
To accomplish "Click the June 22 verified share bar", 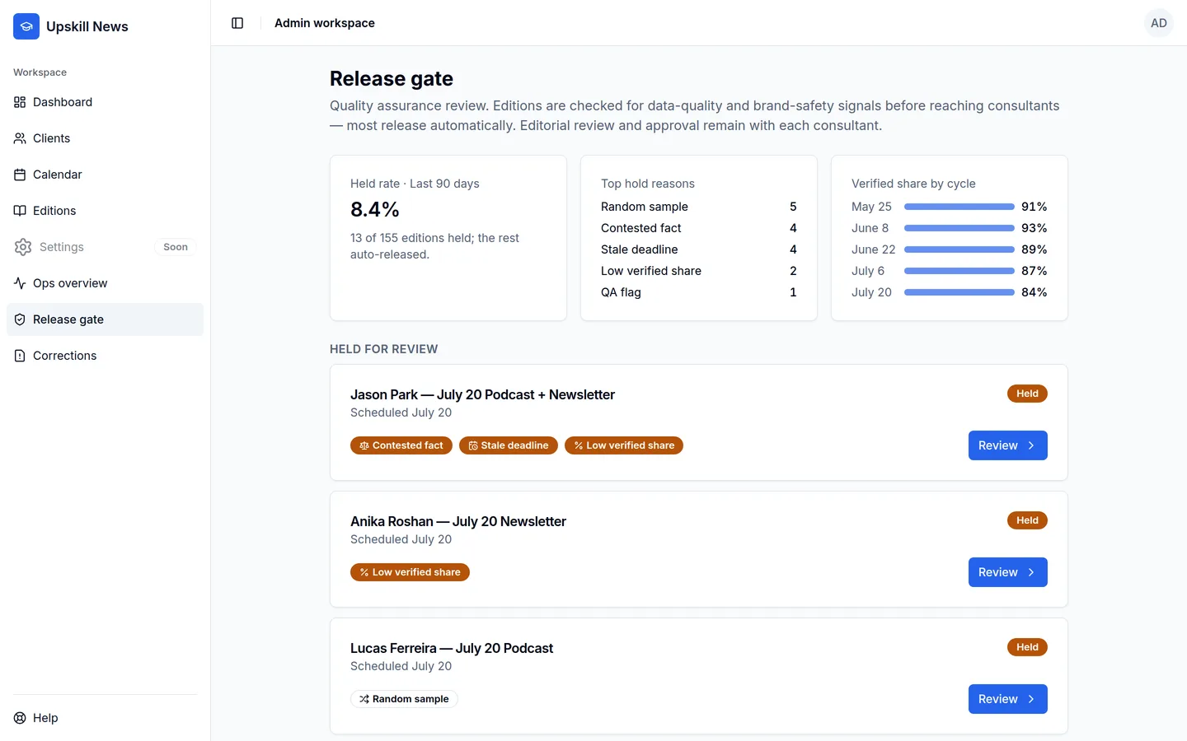I will tap(959, 249).
